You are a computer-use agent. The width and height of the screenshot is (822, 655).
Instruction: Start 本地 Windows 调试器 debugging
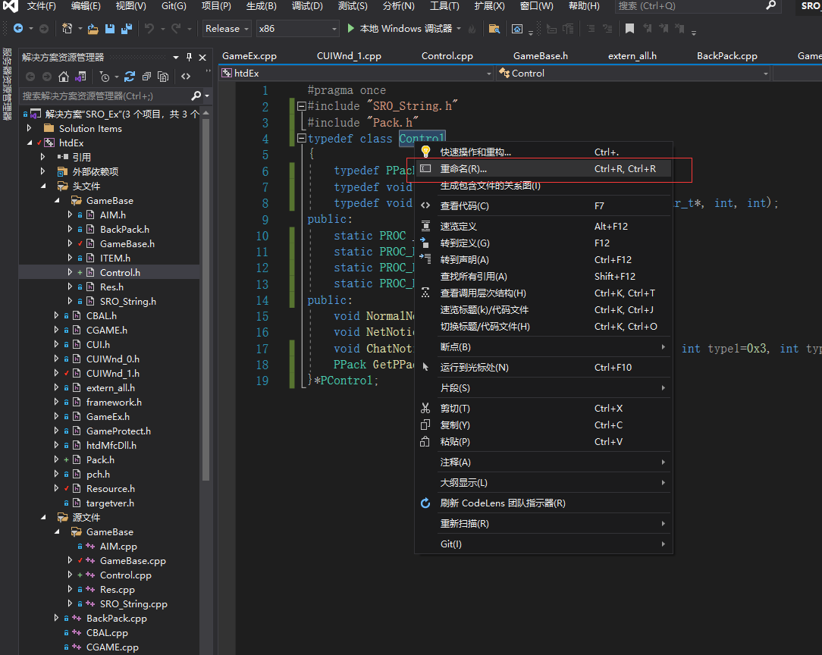pyautogui.click(x=399, y=29)
